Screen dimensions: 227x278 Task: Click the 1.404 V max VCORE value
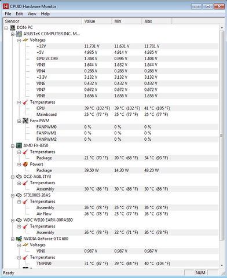pyautogui.click(x=151, y=58)
